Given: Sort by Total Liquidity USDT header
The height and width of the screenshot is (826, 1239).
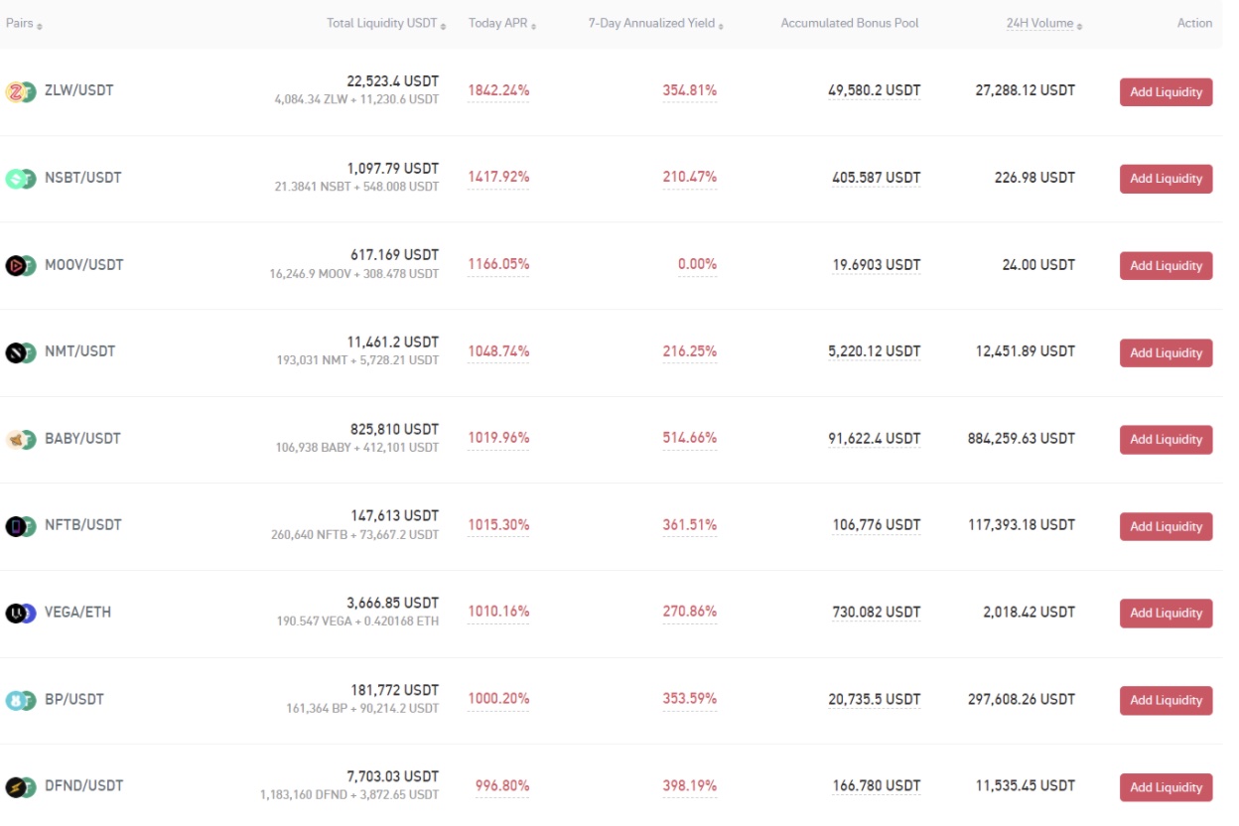Looking at the screenshot, I should (x=386, y=24).
